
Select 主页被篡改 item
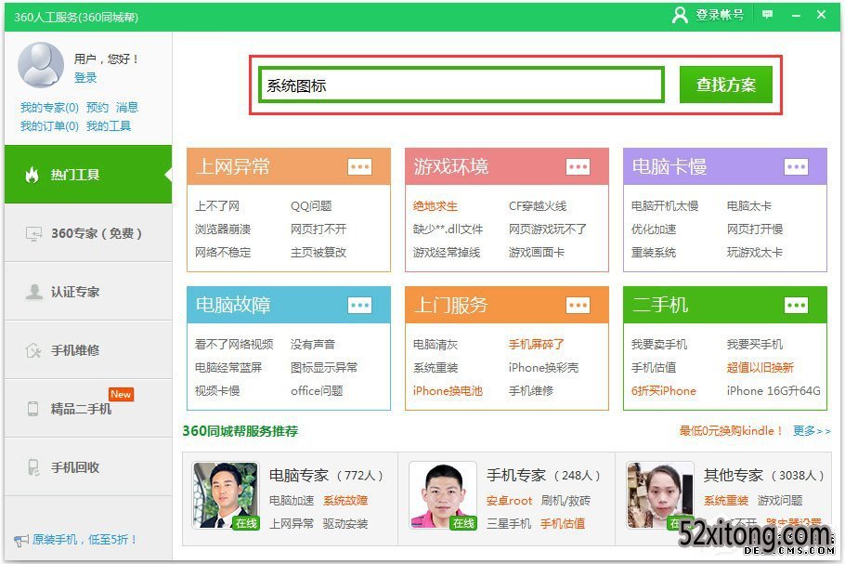pyautogui.click(x=318, y=253)
